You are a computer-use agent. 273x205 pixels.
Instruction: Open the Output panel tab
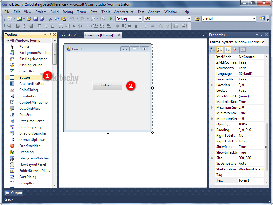[14, 193]
